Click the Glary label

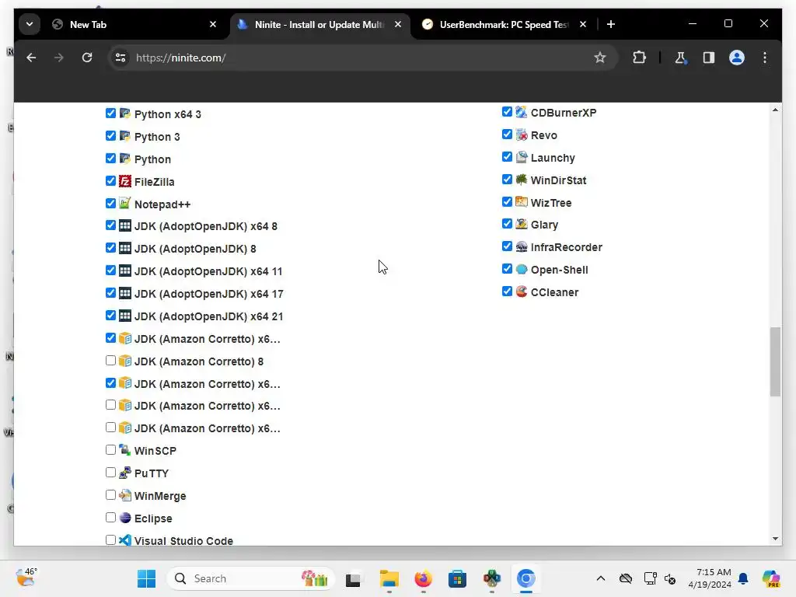coord(544,225)
